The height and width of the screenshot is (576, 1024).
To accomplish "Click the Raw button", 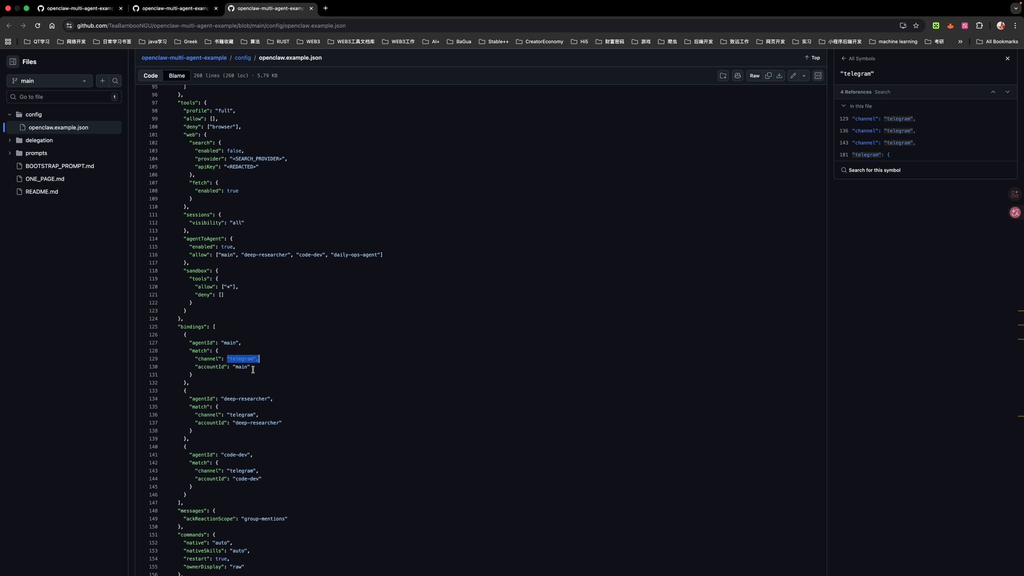I will coord(754,76).
